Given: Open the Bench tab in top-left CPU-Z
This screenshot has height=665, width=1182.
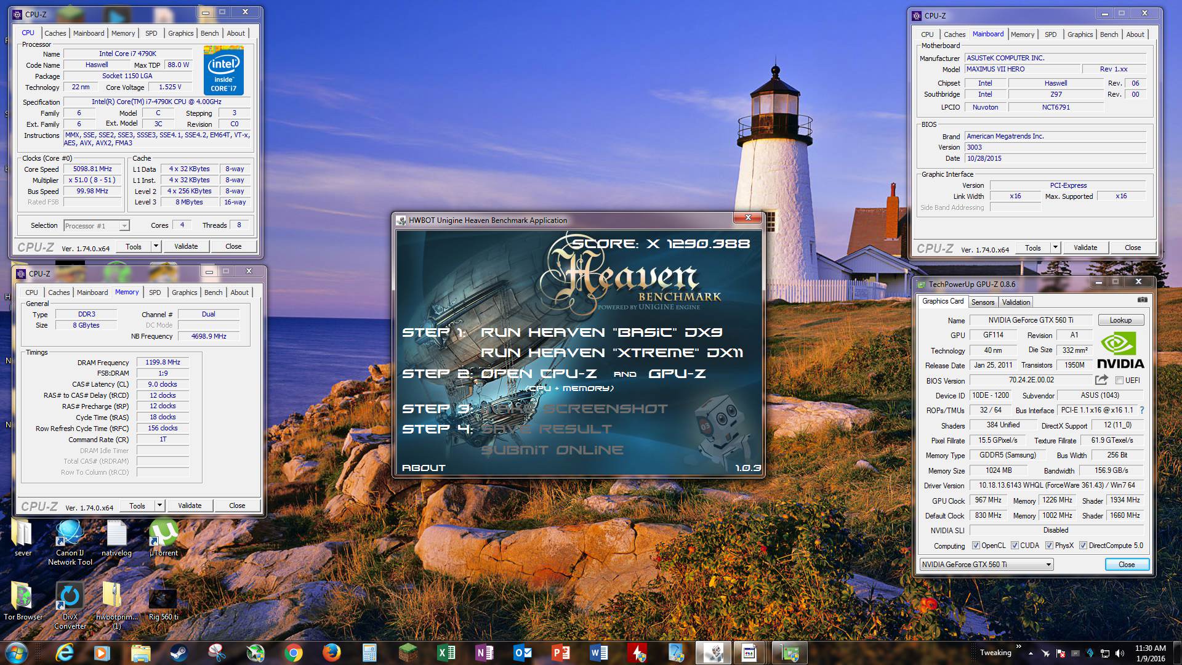Looking at the screenshot, I should (x=209, y=33).
